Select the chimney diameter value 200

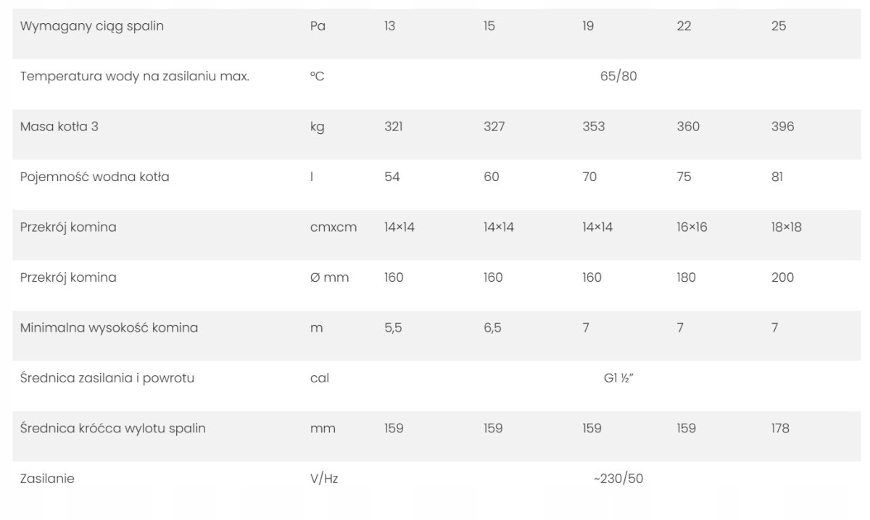point(782,277)
